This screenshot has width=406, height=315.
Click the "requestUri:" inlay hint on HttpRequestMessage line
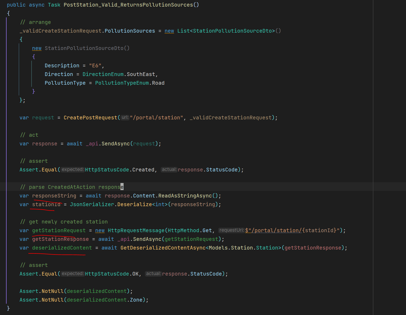pyautogui.click(x=231, y=230)
